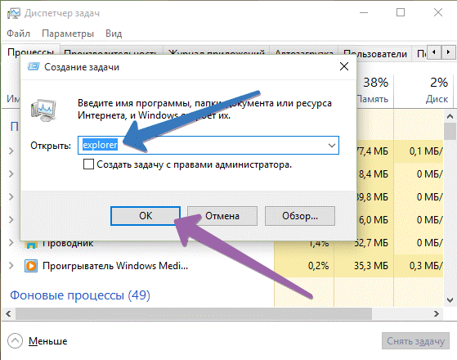Close the Создание задачи dialog
The image size is (457, 360).
point(344,66)
